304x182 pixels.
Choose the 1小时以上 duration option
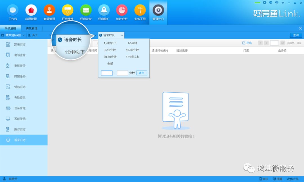pos(132,57)
